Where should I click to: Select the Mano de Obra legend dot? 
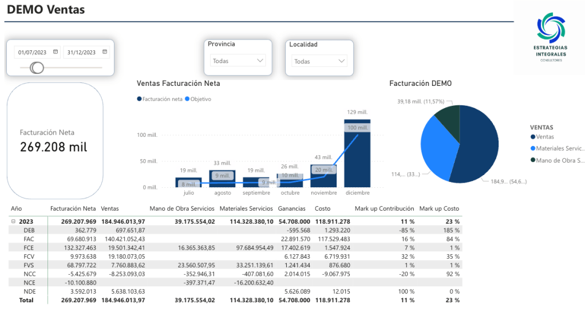click(533, 160)
